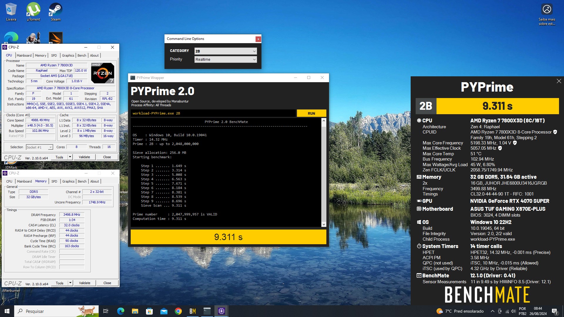Viewport: 564px width, 317px height.
Task: Click the Close button in the top CPU-Z window
Action: 107,157
